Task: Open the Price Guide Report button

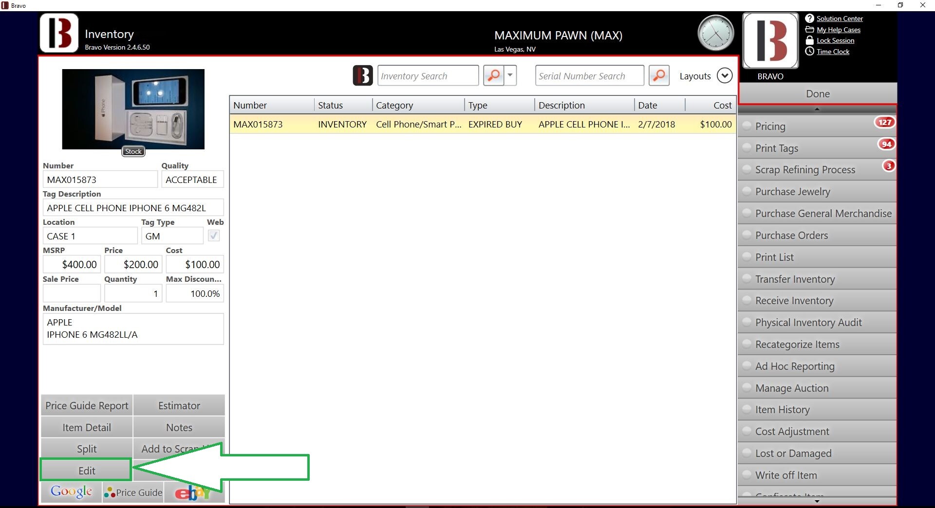Action: click(x=87, y=405)
